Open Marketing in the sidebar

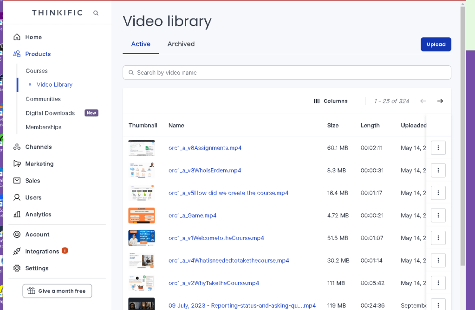[39, 164]
